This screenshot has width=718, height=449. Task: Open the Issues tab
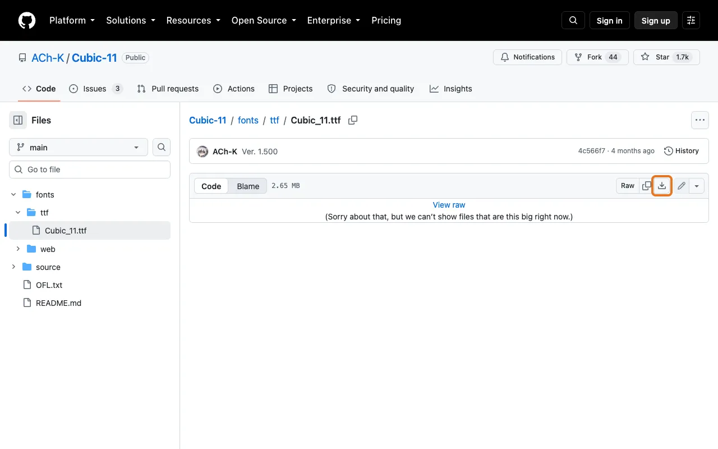[x=96, y=89]
